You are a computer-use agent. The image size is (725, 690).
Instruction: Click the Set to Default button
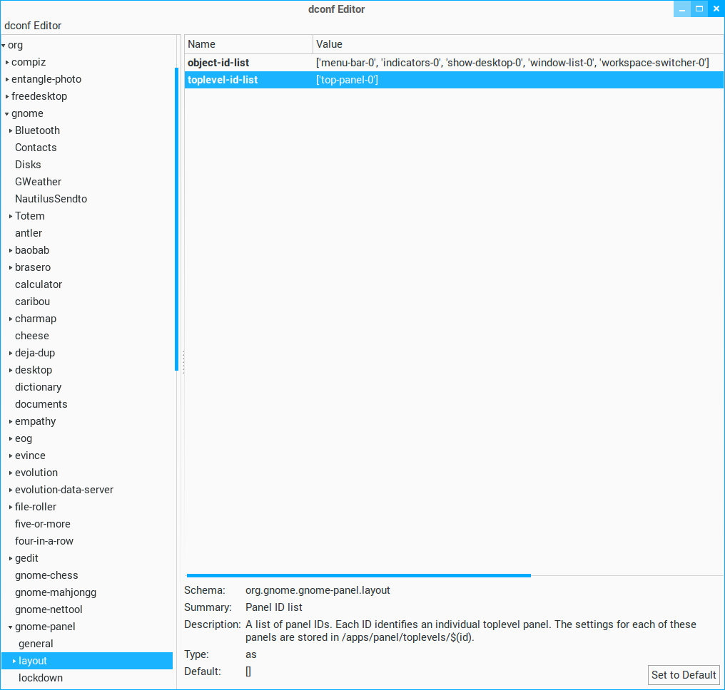(x=683, y=675)
